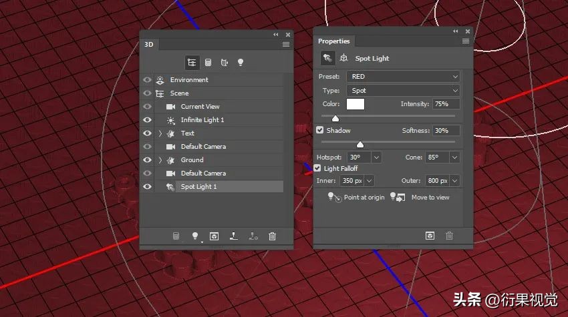Select Spot Light 1 in scene list

(x=198, y=187)
